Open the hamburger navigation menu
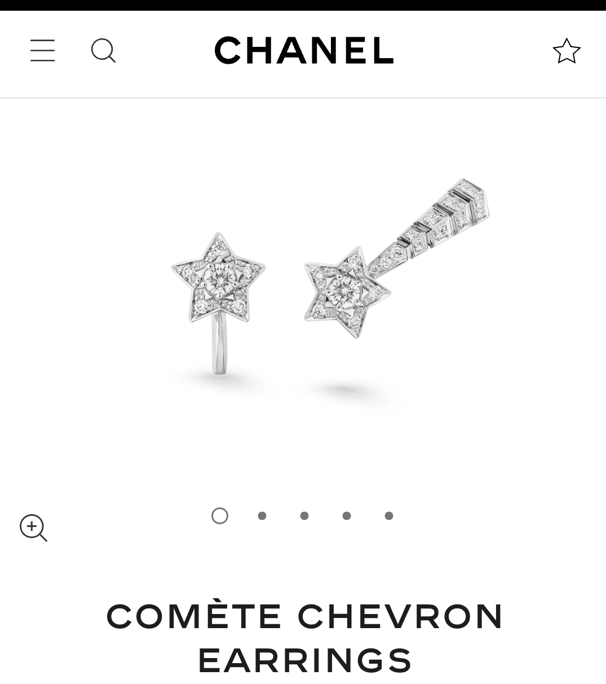Image resolution: width=606 pixels, height=684 pixels. (42, 50)
